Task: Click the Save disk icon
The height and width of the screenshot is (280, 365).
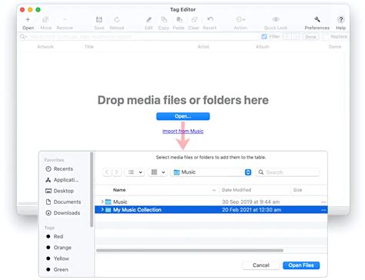Action: point(99,19)
